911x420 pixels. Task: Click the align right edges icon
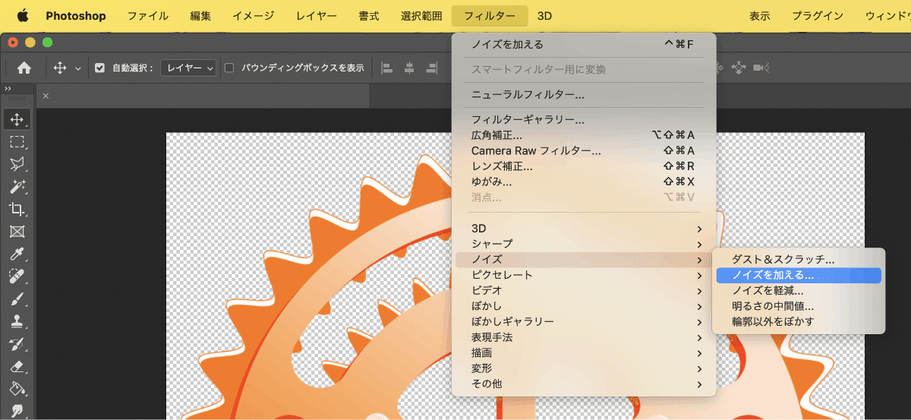click(431, 68)
